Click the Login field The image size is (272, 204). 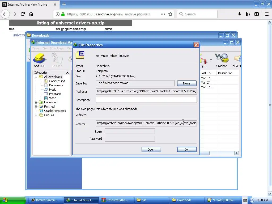point(130,131)
